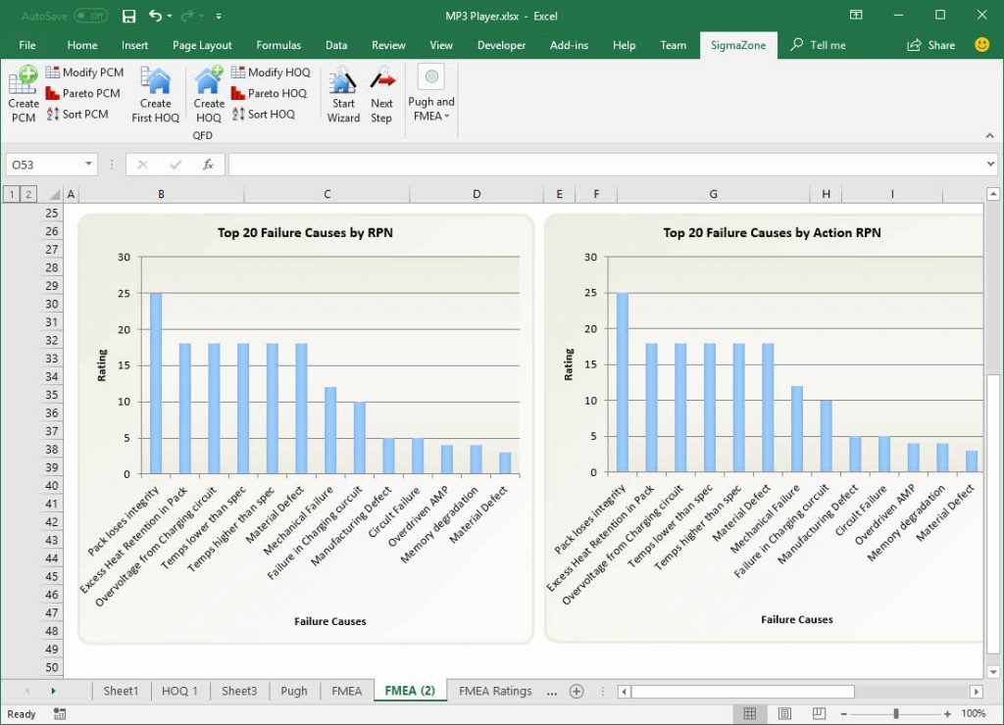This screenshot has width=1004, height=725.
Task: Select all cells using corner triangle
Action: [x=55, y=194]
